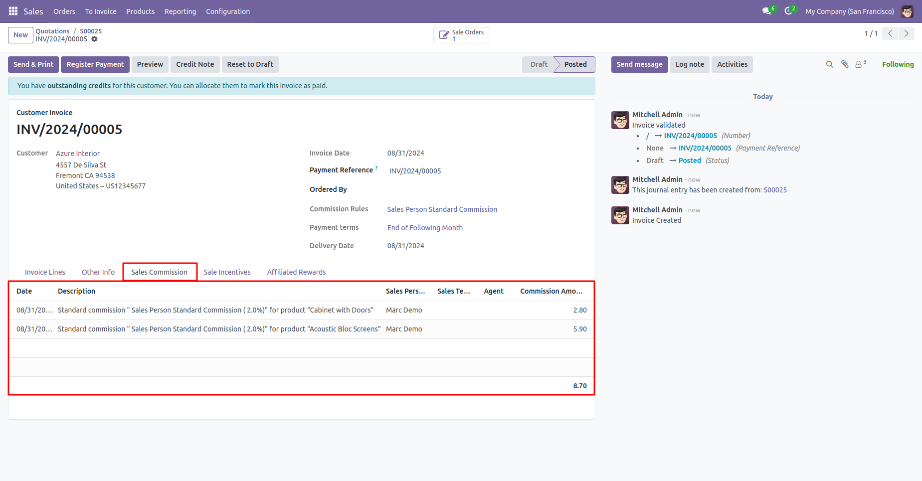Image resolution: width=922 pixels, height=481 pixels.
Task: Toggle the Following subscription status
Action: click(898, 64)
